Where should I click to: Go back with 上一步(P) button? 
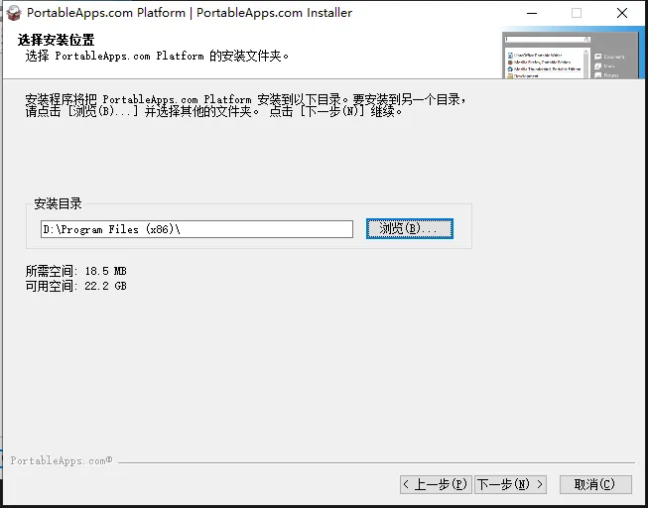pos(436,484)
